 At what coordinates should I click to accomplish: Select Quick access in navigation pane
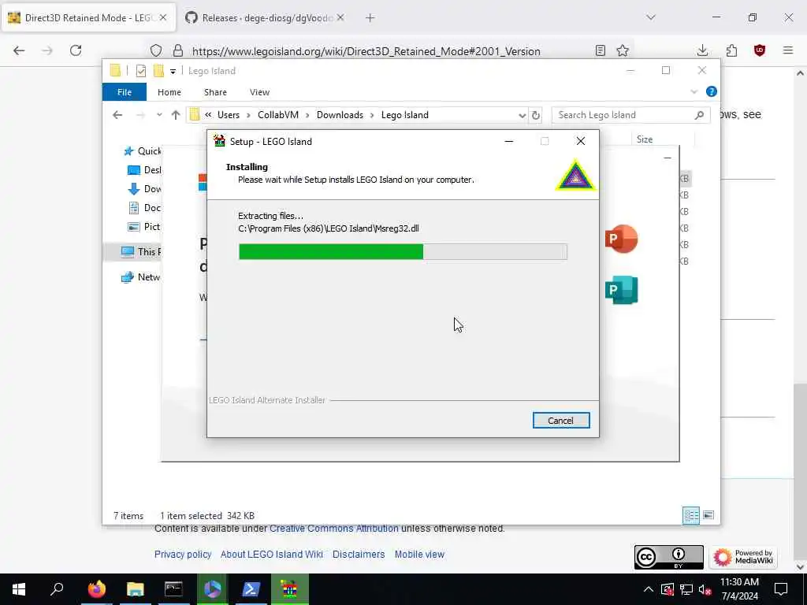[x=142, y=151]
